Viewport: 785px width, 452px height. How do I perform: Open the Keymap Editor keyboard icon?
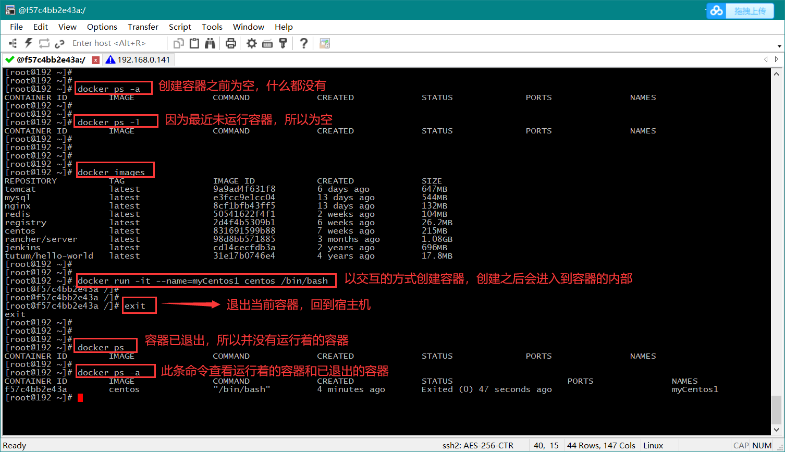[x=267, y=43]
